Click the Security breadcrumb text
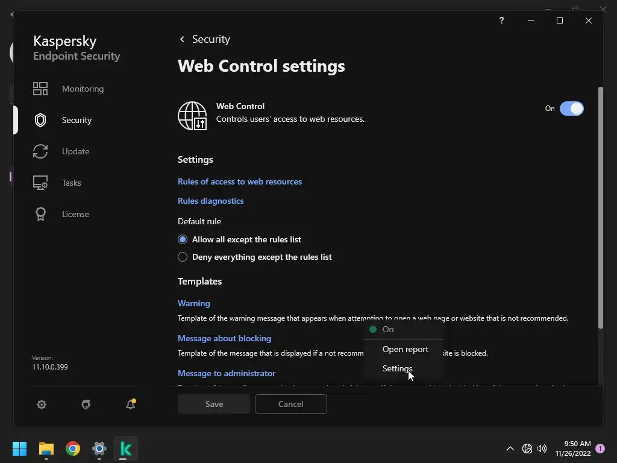 [x=211, y=39]
